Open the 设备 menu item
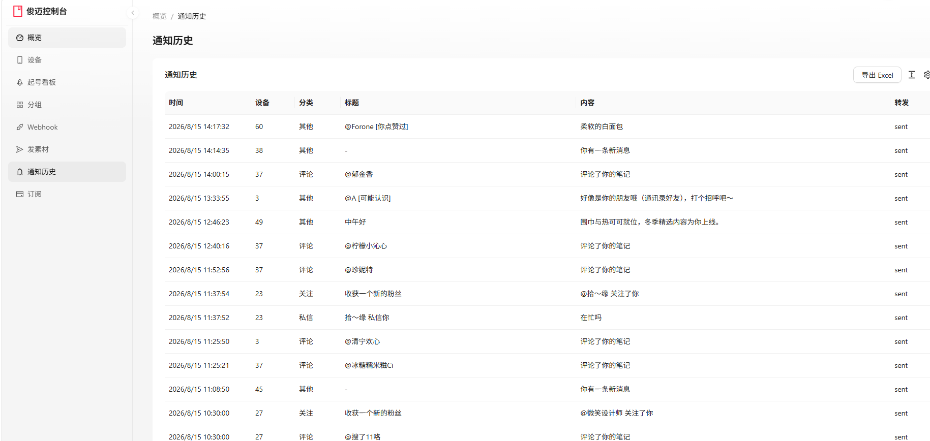This screenshot has height=441, width=930. coord(67,60)
